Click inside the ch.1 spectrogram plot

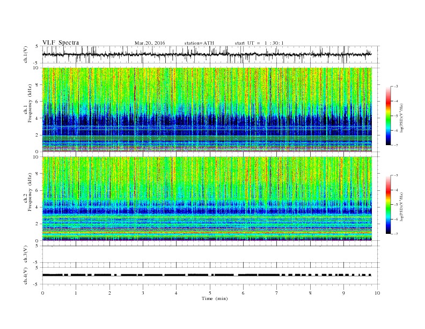coord(207,110)
